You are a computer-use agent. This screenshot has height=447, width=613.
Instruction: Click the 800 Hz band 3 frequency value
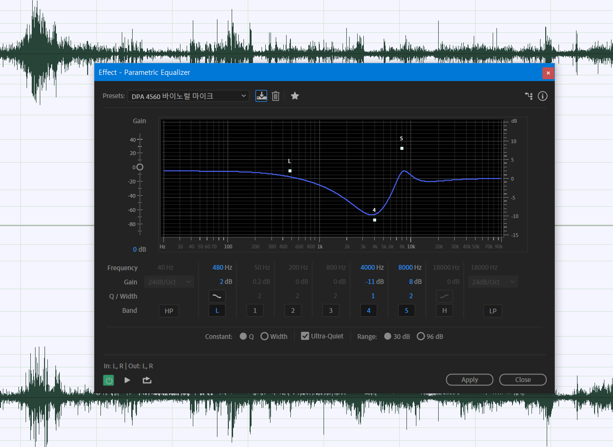click(x=336, y=267)
